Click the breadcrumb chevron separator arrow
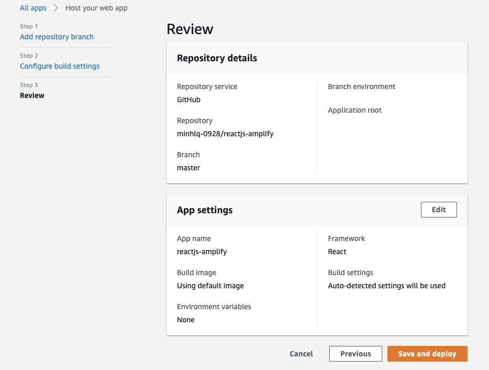This screenshot has width=489, height=370. coord(55,8)
